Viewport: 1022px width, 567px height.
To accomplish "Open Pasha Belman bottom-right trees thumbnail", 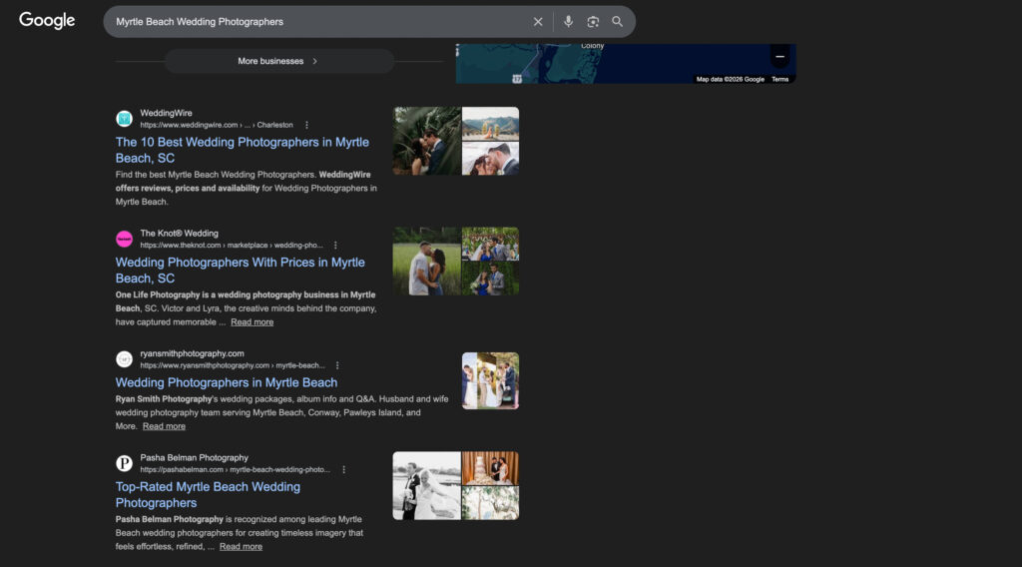I will [491, 503].
